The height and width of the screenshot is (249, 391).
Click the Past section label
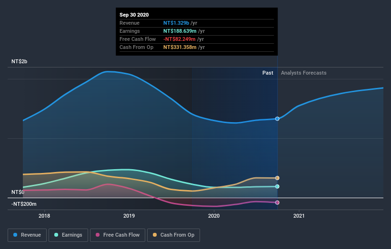(268, 73)
